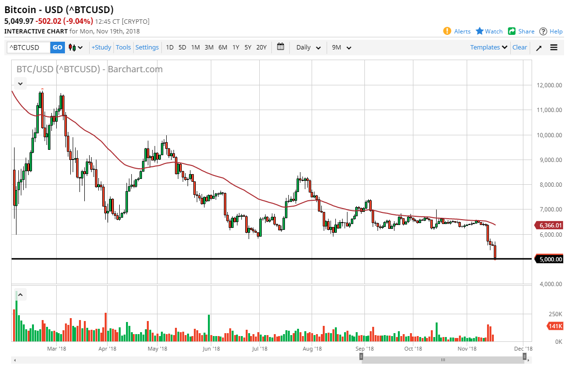This screenshot has height=370, width=567.
Task: Clear the chart with the Clear link
Action: (520, 47)
